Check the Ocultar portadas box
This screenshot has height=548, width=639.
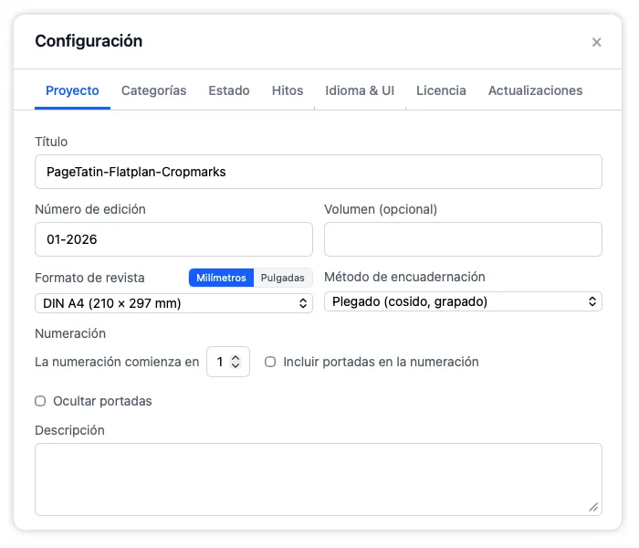click(x=40, y=401)
